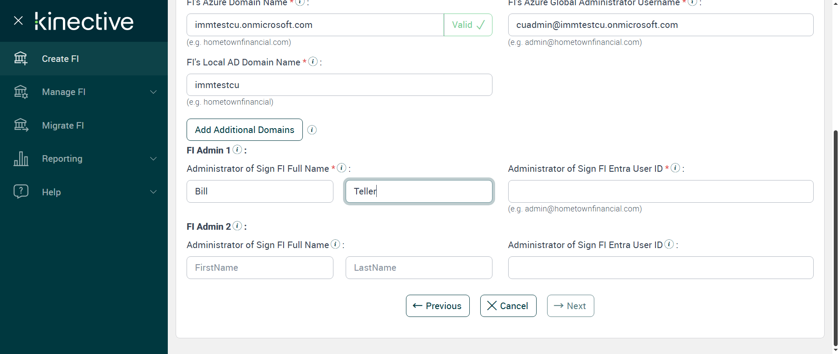Screen dimensions: 839x354
Task: Click the FI Admin 2 FirstName field
Action: (260, 268)
